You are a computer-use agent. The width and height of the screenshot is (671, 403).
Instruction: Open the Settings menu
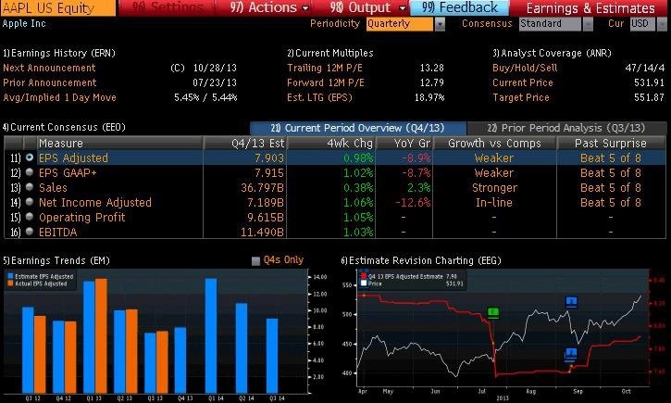coord(168,7)
